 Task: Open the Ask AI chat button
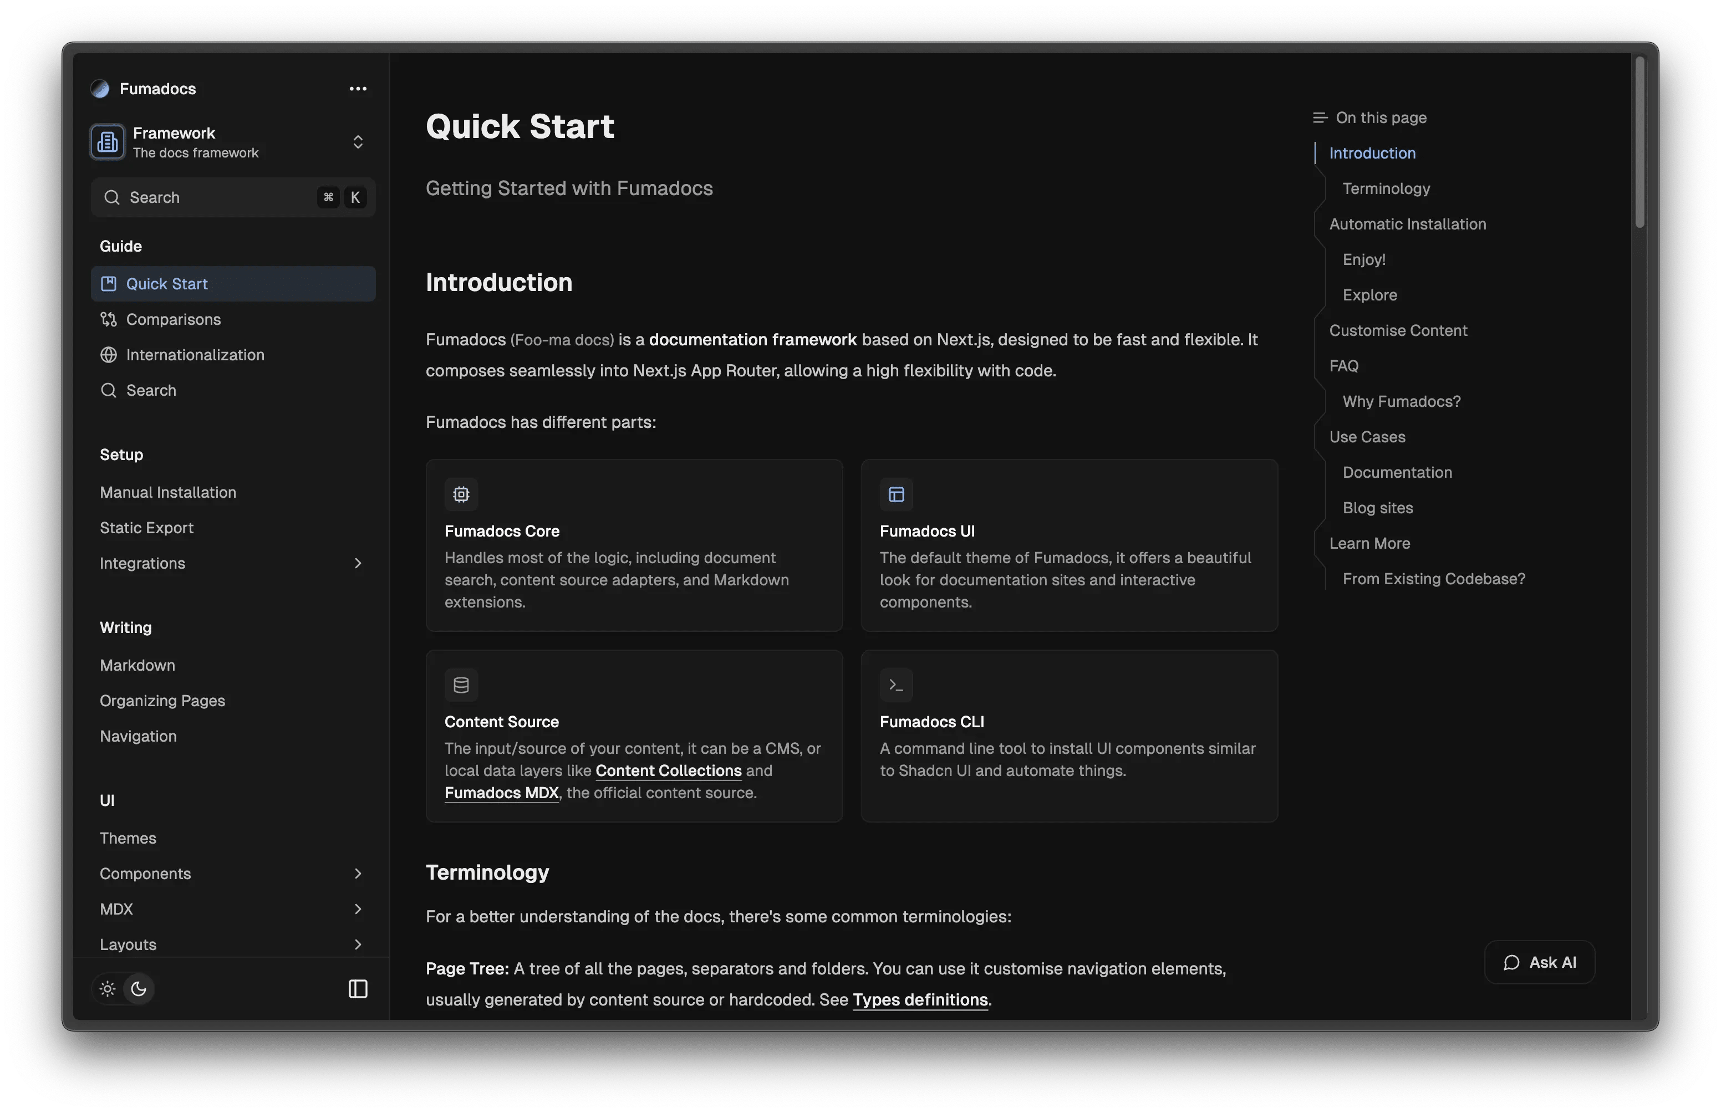(x=1540, y=963)
